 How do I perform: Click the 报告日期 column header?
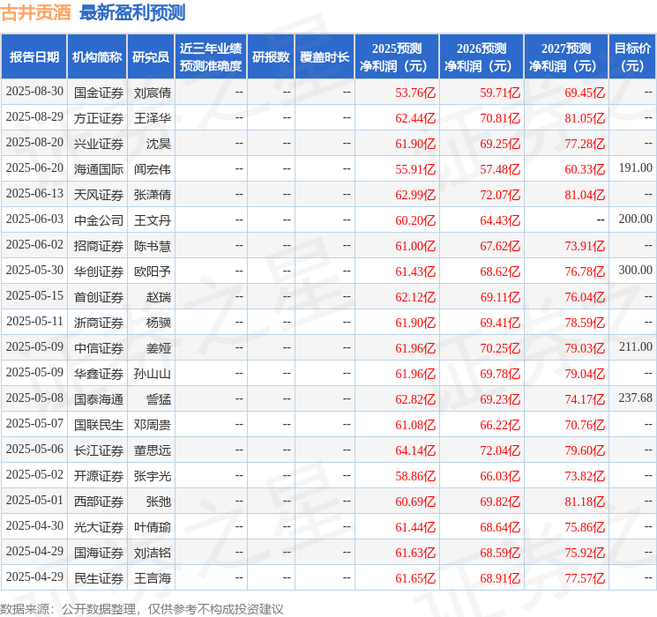(34, 57)
